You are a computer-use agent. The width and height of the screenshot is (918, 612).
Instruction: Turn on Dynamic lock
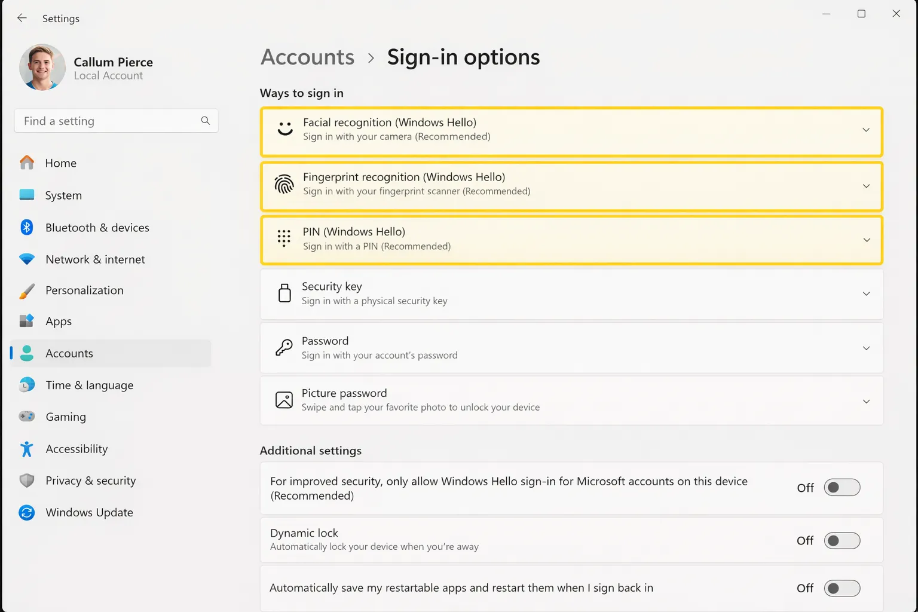841,540
